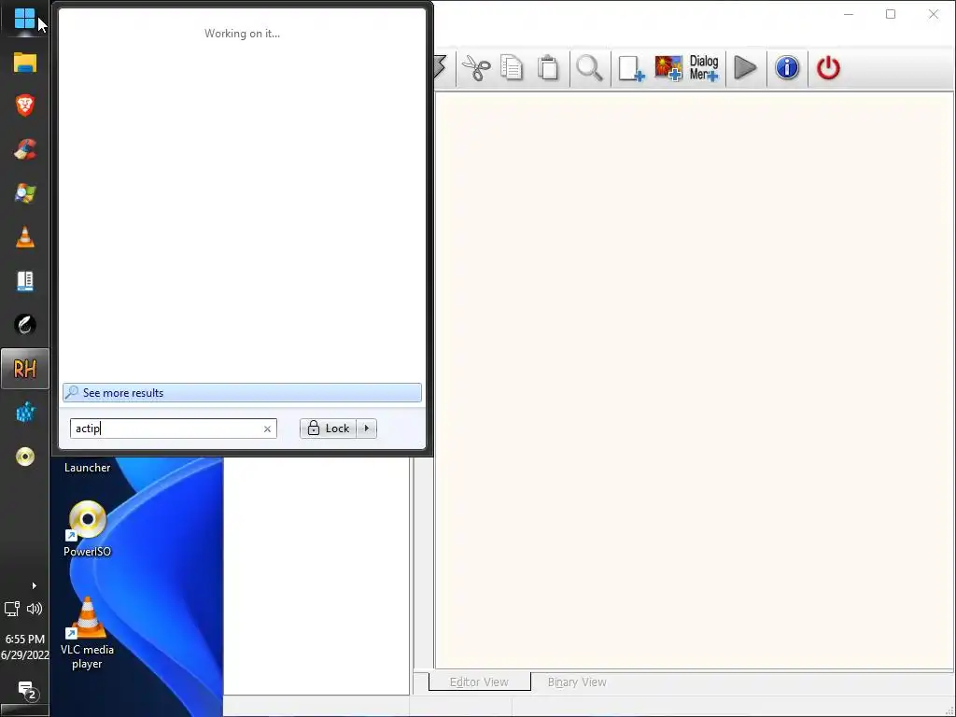The width and height of the screenshot is (956, 717).
Task: Open CCleaner from the taskbar
Action: click(25, 149)
